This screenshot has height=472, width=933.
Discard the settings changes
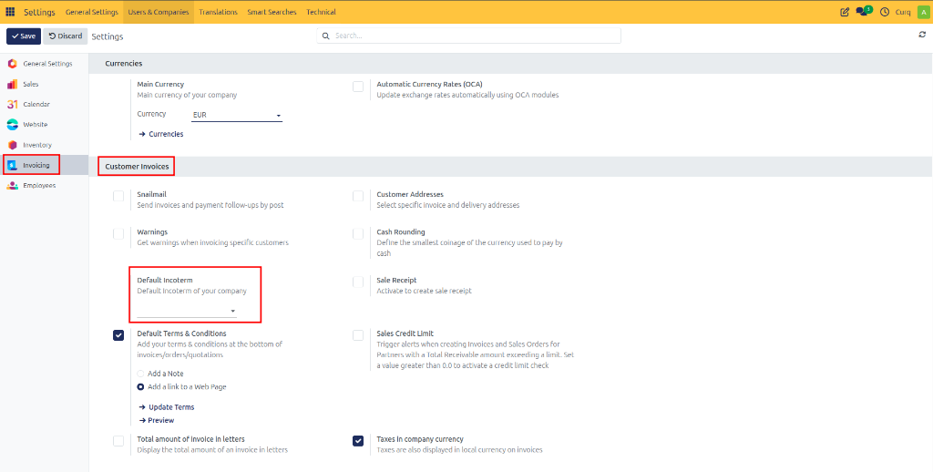(66, 36)
